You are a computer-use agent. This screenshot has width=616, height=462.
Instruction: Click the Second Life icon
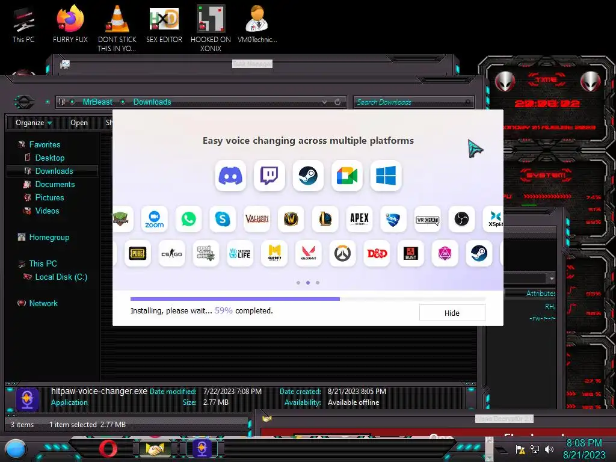click(x=240, y=253)
